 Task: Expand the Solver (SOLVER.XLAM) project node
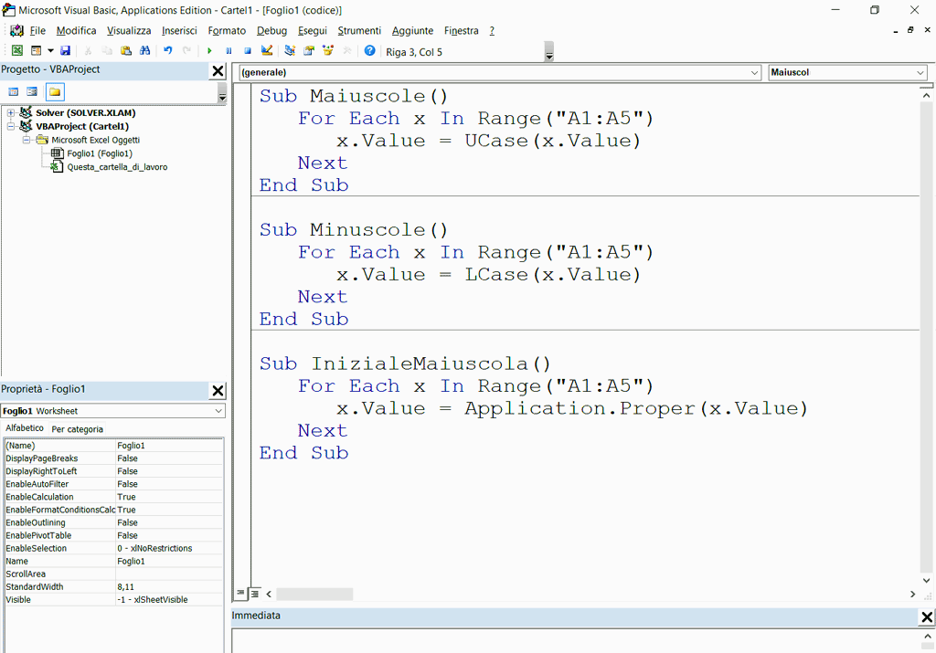click(x=11, y=112)
